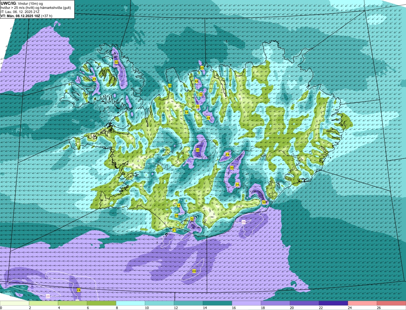Click the 'VT: Mán. 08.12.2025 10Z (+37 h)' line

click(x=26, y=16)
